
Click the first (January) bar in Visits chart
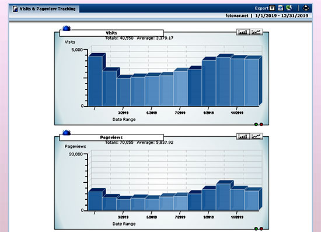pos(95,81)
